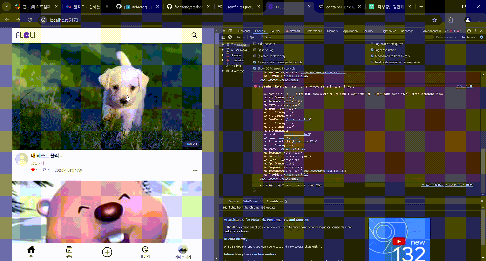Viewport: 486px width, 261px height.
Task: Clear the console with the ban icon
Action: point(230,37)
